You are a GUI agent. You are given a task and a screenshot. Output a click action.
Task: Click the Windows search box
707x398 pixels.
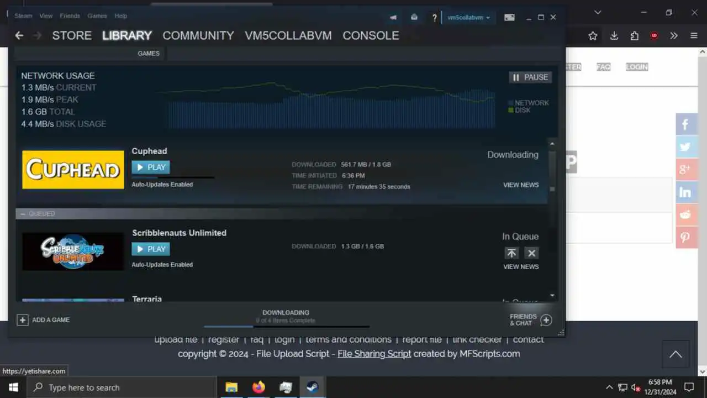[122, 387]
